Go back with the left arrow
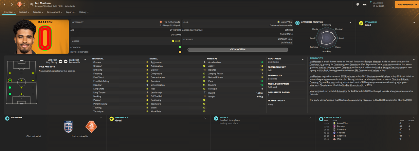Image resolution: width=419 pixels, height=151 pixels. click(x=4, y=5)
